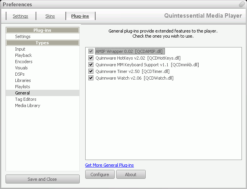
Task: Uncheck Quinnware MM Keyboard Support checkbox
Action: tap(91, 64)
